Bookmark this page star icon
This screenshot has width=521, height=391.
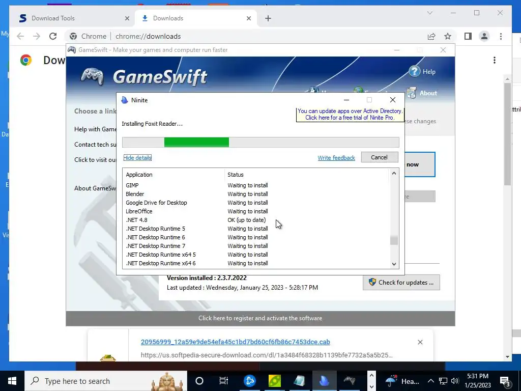coord(448,36)
